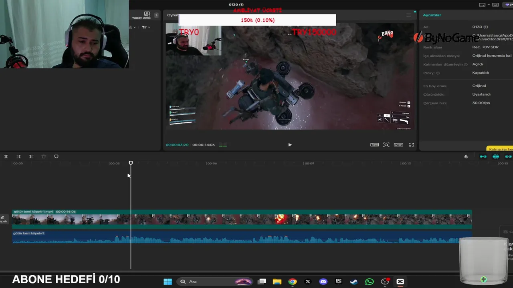Click the arrow next to Yapay zekâ tab
513x288 pixels.
[156, 15]
